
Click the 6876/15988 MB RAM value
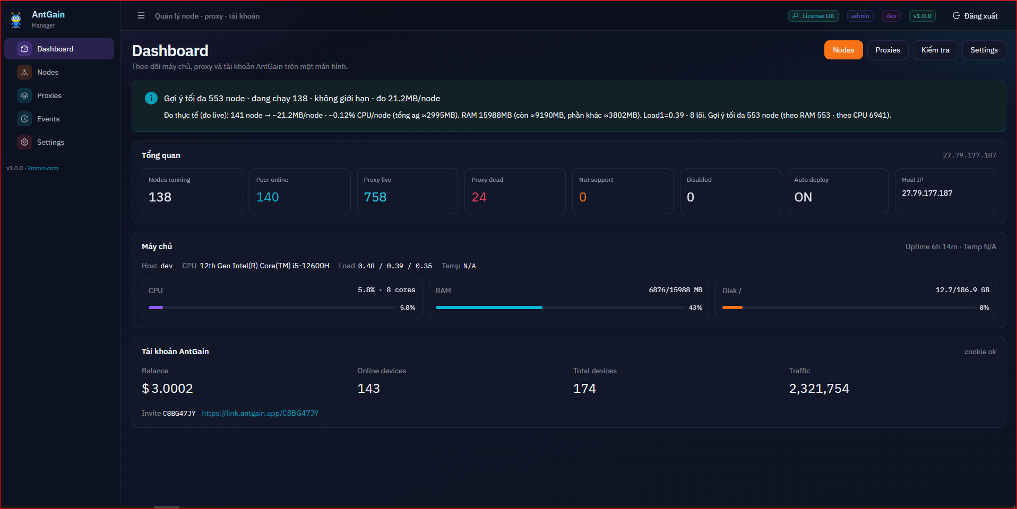pos(675,290)
